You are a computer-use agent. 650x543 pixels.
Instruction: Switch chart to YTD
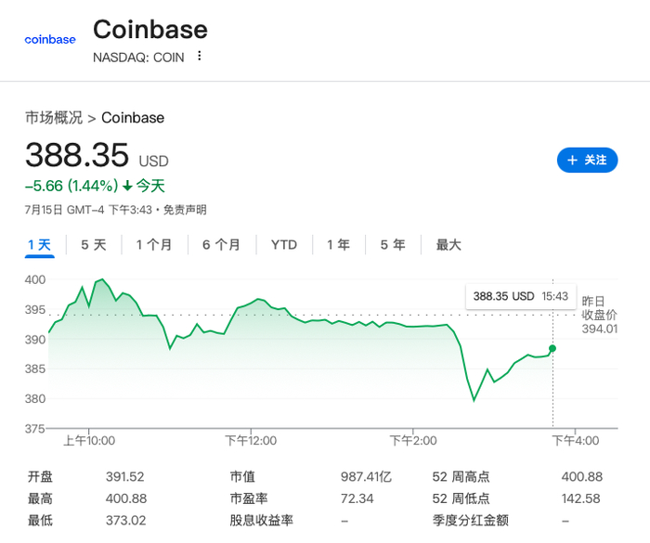point(284,245)
